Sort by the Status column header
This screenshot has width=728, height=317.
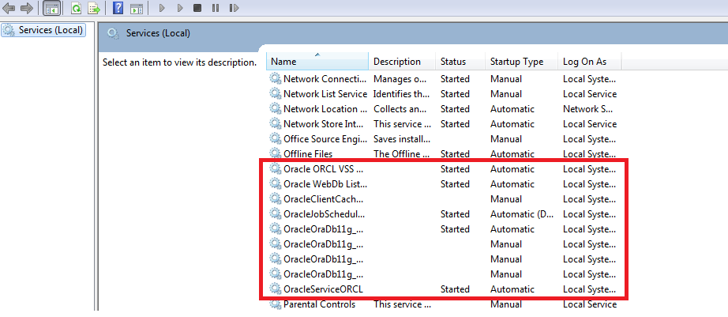click(460, 62)
